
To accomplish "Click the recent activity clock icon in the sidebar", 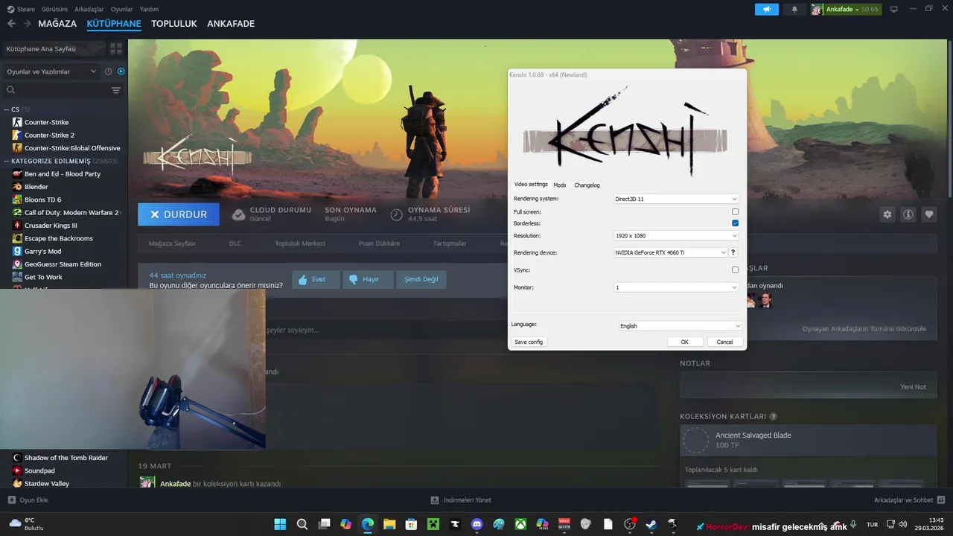I will pos(108,71).
